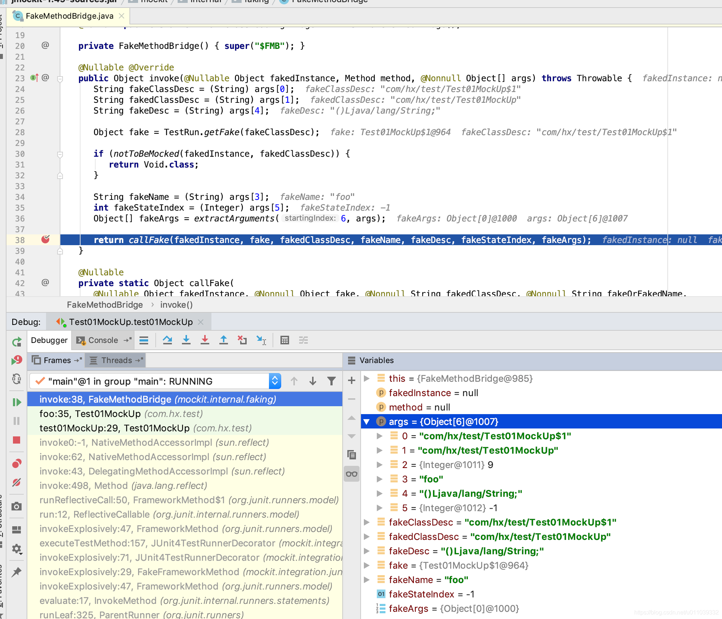
Task: Toggle the glasses watches view button
Action: (352, 474)
